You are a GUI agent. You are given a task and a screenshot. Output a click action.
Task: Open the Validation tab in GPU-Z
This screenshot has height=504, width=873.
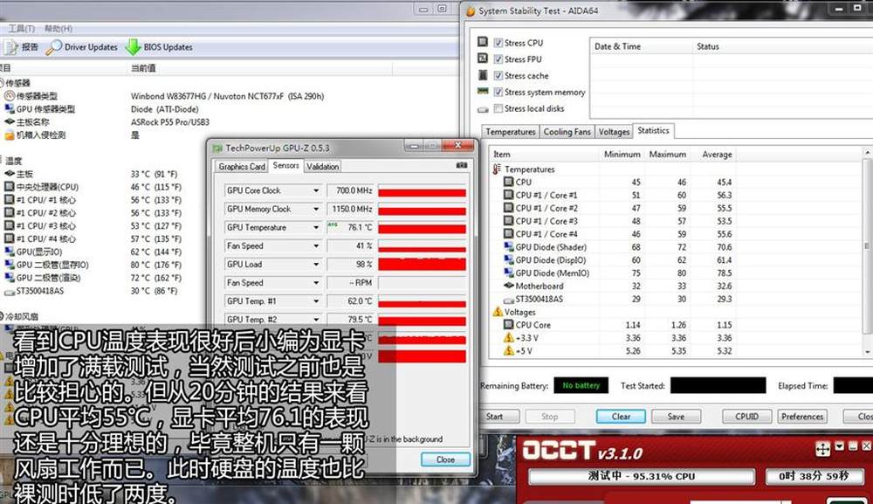pos(322,167)
